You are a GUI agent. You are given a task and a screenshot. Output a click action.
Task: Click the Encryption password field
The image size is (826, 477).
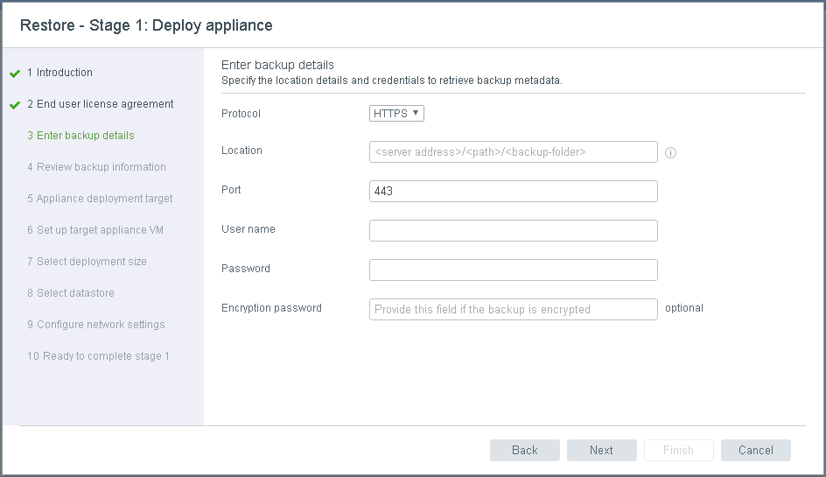[x=513, y=309]
